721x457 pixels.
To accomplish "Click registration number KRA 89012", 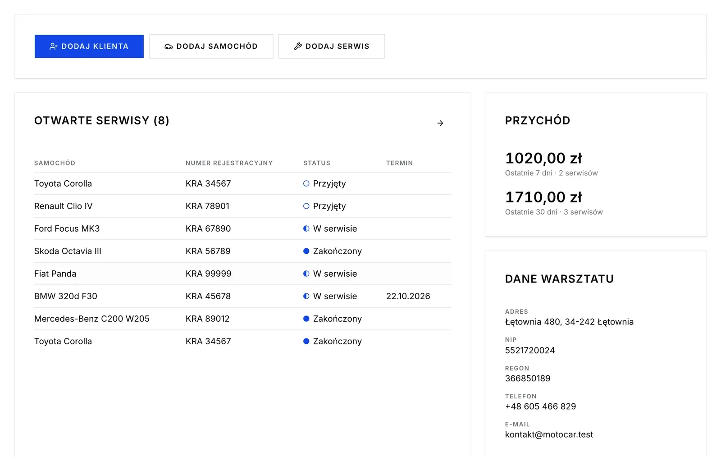I will click(x=208, y=319).
